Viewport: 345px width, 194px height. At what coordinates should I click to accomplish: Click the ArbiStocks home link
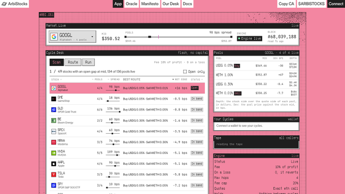(15, 4)
